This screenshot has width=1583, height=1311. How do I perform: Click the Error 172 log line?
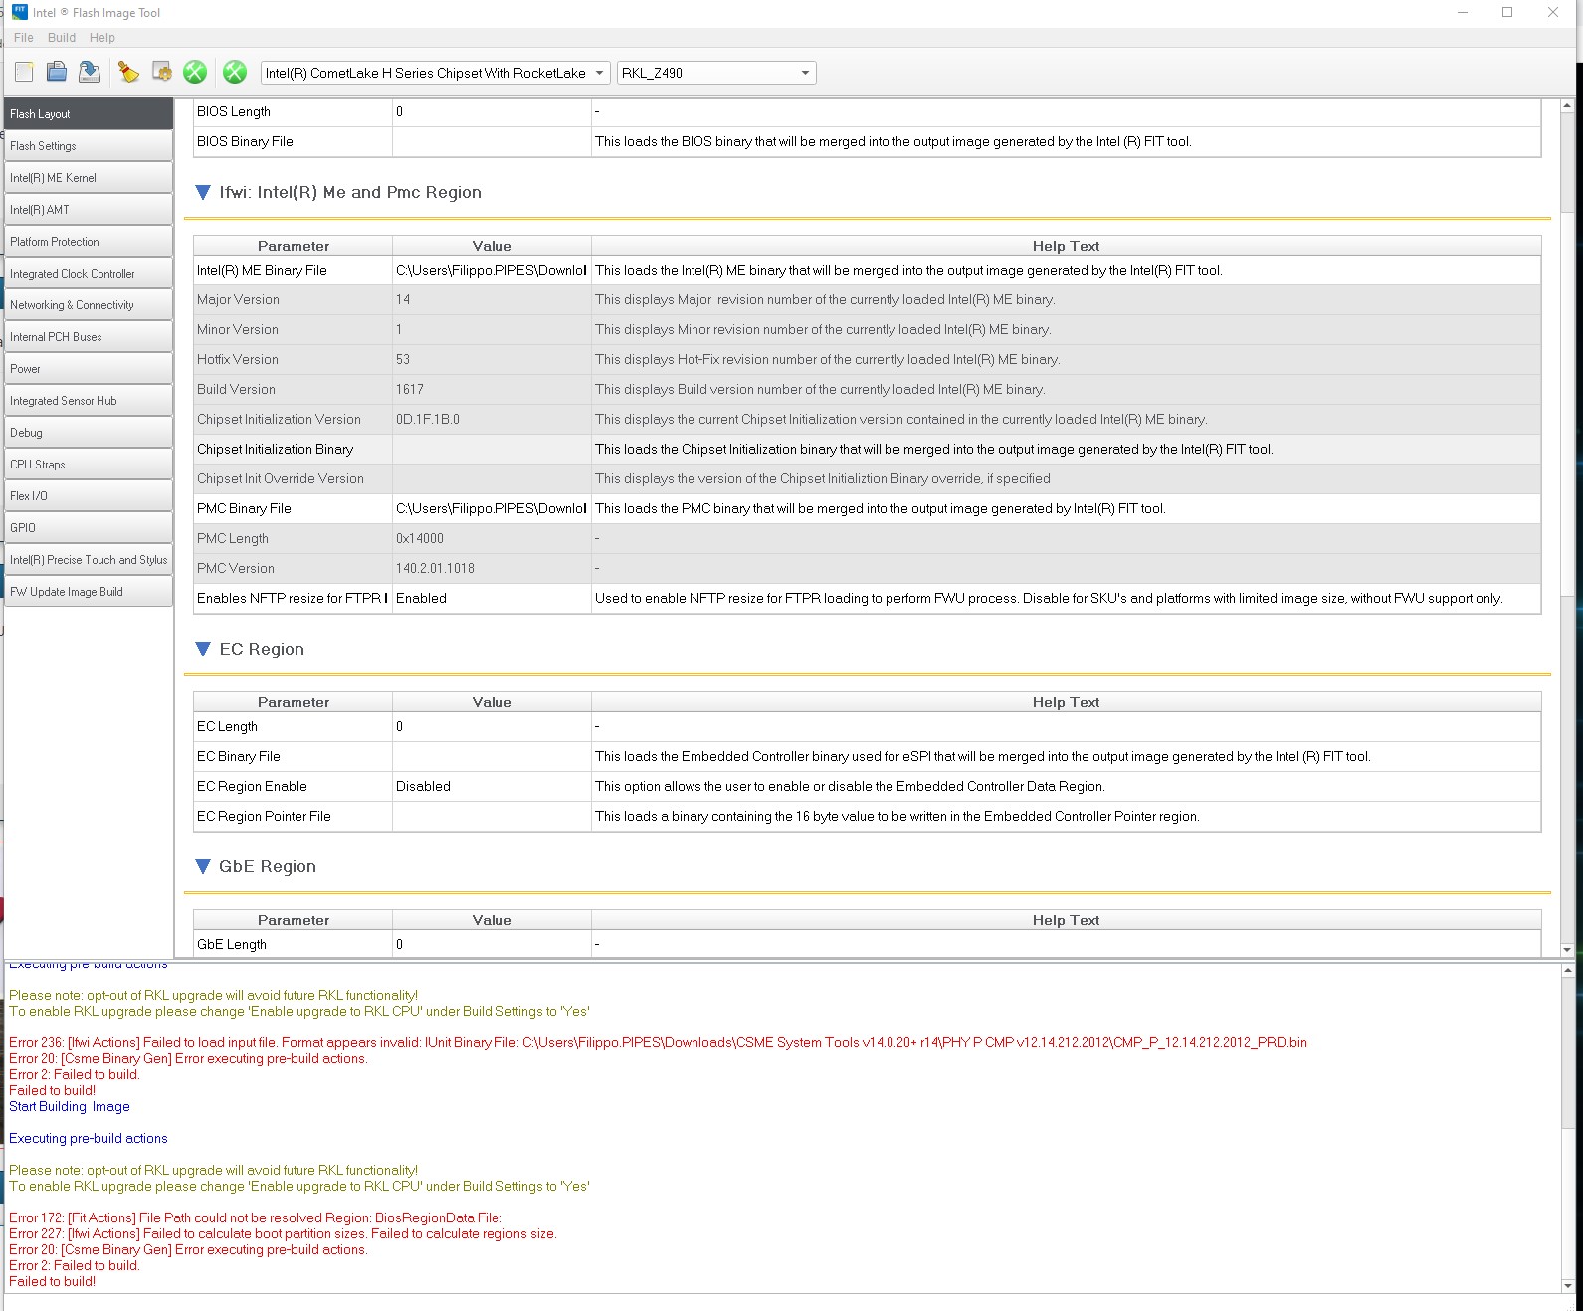point(256,1218)
